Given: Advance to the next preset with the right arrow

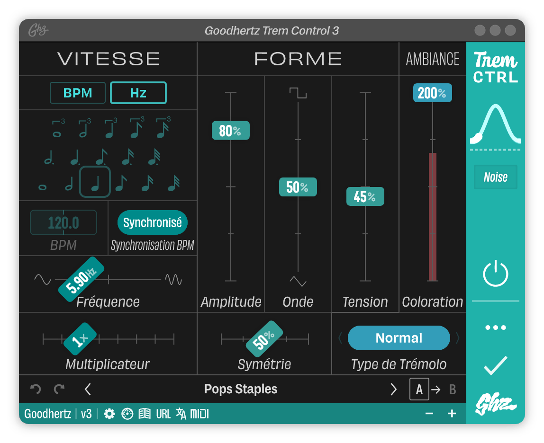Looking at the screenshot, I should [393, 389].
